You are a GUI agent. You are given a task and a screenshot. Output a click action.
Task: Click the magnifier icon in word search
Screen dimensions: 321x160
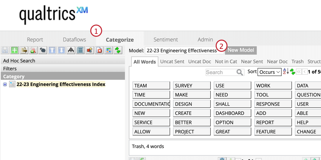(239, 72)
